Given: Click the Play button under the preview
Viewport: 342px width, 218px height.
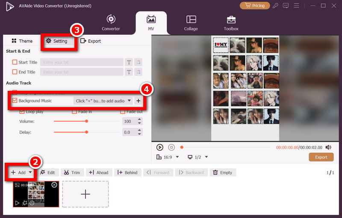Looking at the screenshot, I should click(x=160, y=147).
